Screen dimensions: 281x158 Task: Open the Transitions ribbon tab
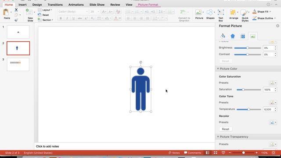pos(55,5)
